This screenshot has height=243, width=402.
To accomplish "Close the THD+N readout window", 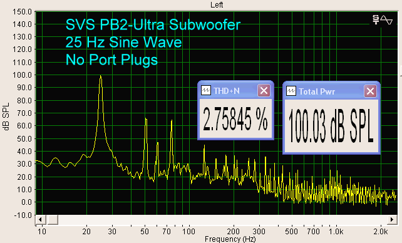I will pyautogui.click(x=264, y=90).
